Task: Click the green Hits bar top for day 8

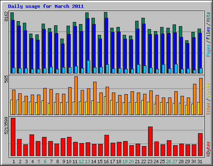Action: (56, 29)
